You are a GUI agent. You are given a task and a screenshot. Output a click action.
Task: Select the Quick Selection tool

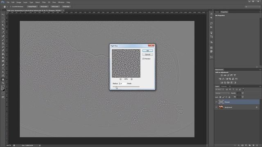pyautogui.click(x=3, y=25)
